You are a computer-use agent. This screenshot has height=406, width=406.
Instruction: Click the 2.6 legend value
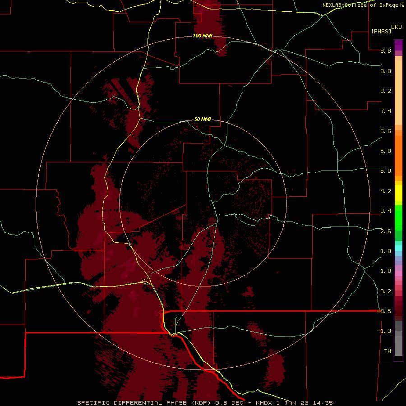tap(386, 231)
